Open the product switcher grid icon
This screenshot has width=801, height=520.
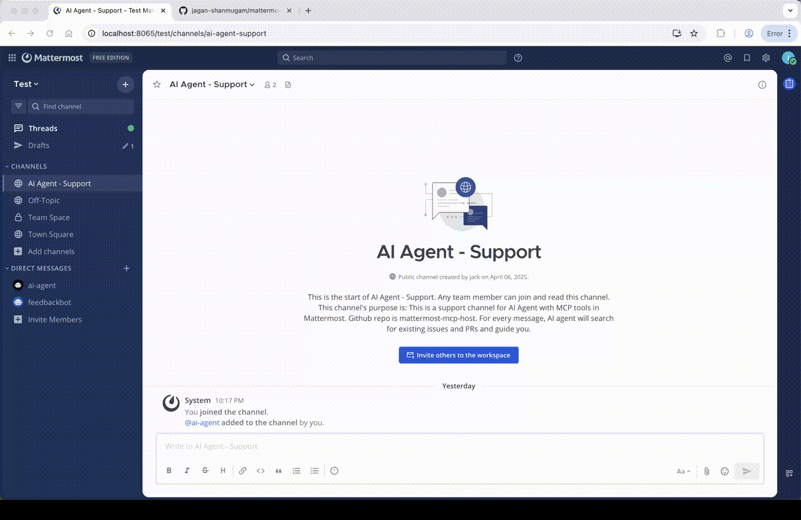click(12, 58)
